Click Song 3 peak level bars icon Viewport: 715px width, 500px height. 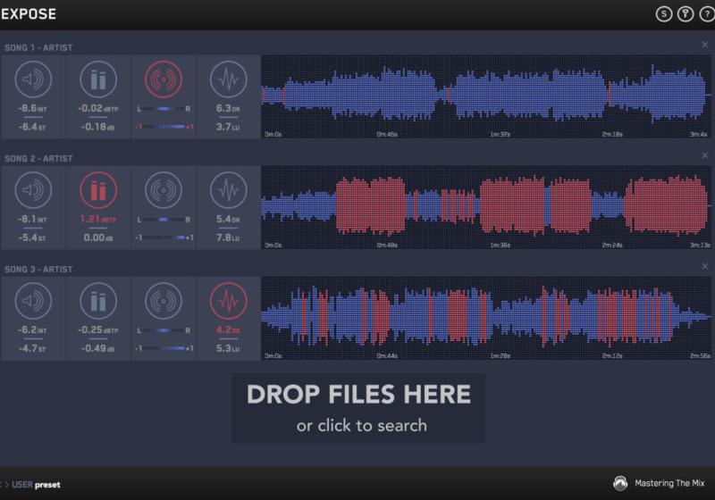[x=98, y=301]
